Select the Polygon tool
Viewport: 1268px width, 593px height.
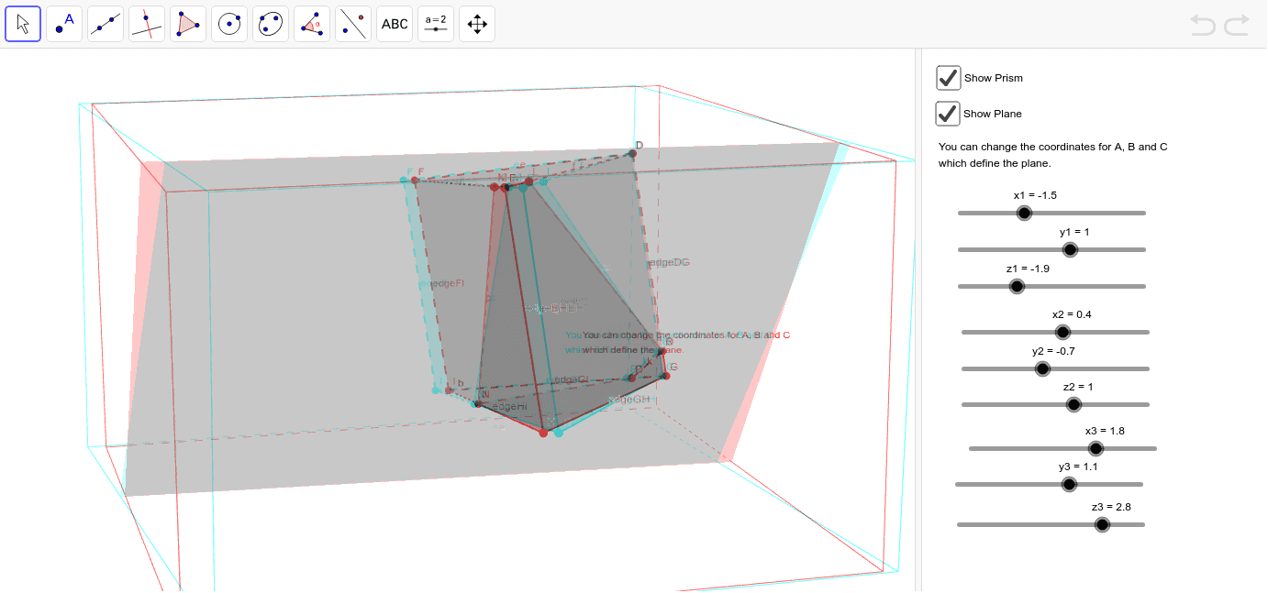(x=188, y=24)
